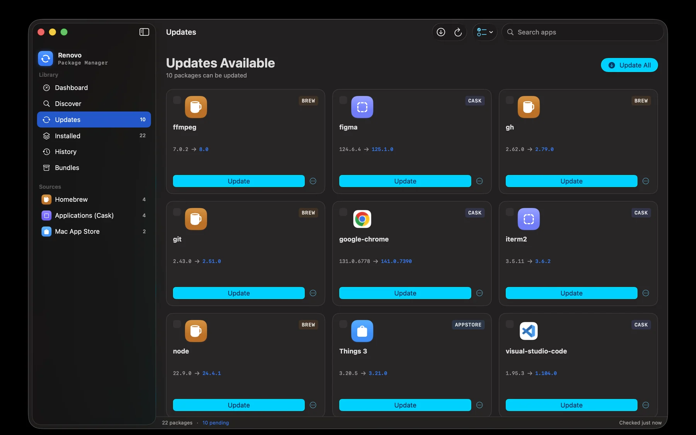Check the visual-studio-code selection checkbox

coord(510,324)
